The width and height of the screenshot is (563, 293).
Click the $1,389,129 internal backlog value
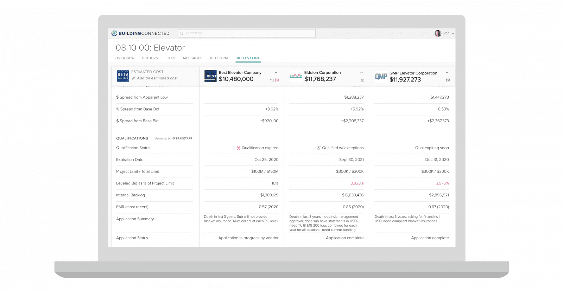pos(269,195)
